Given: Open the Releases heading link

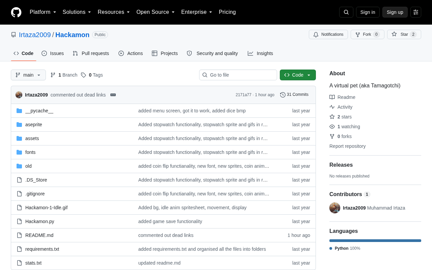Looking at the screenshot, I should tap(341, 165).
